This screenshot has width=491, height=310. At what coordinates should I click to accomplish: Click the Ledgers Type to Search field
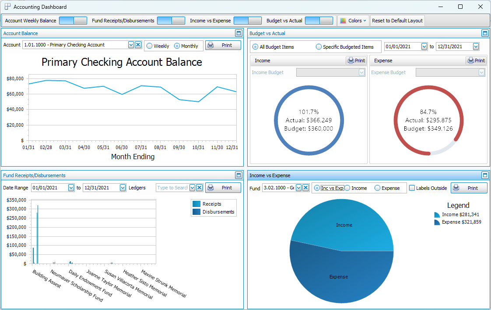[x=172, y=188]
